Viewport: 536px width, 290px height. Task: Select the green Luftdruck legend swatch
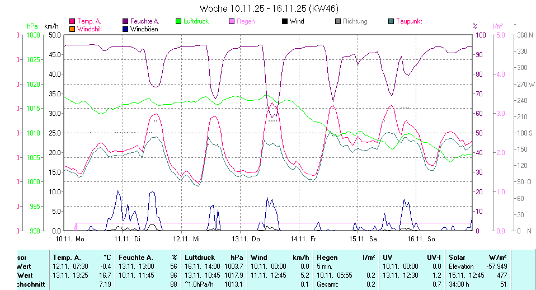point(178,21)
